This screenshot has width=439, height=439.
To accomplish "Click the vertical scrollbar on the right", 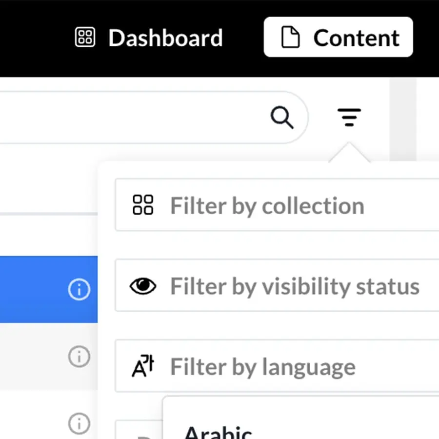I will click(403, 122).
